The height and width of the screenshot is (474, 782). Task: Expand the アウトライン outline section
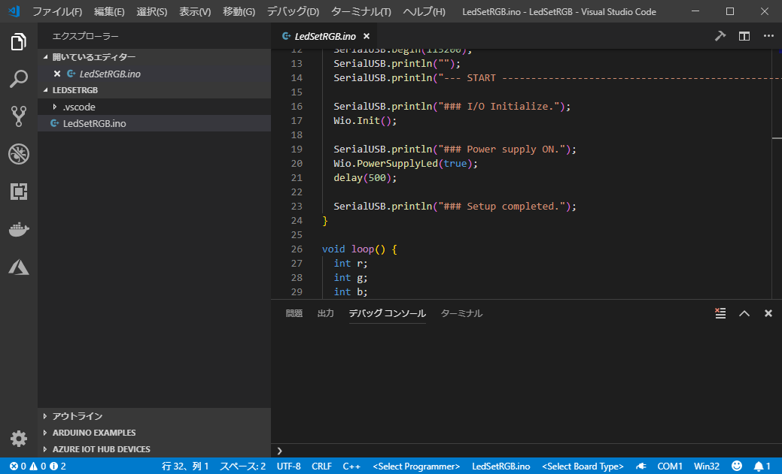(x=154, y=415)
